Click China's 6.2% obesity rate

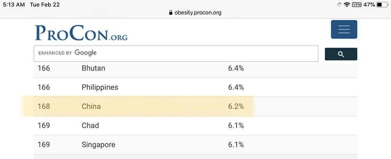236,106
